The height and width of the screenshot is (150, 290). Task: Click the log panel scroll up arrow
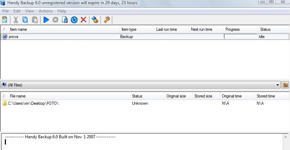click(x=285, y=137)
